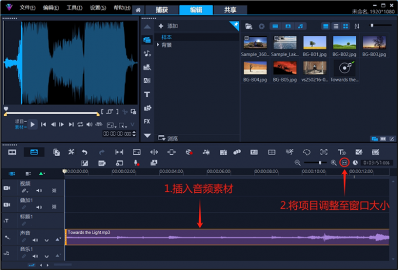Screen dimensions: 398x270
Task: Open the palette icon with red dot
Action: point(189,152)
